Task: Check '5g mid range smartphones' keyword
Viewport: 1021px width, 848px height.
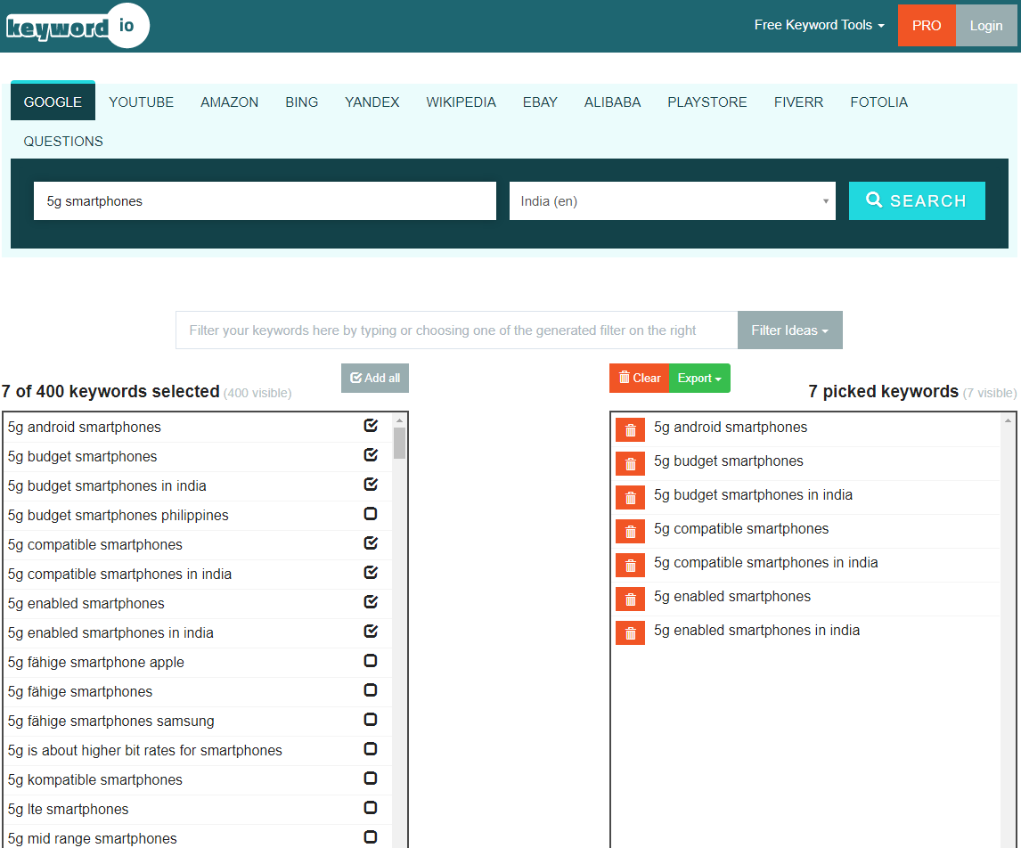Action: [x=371, y=837]
